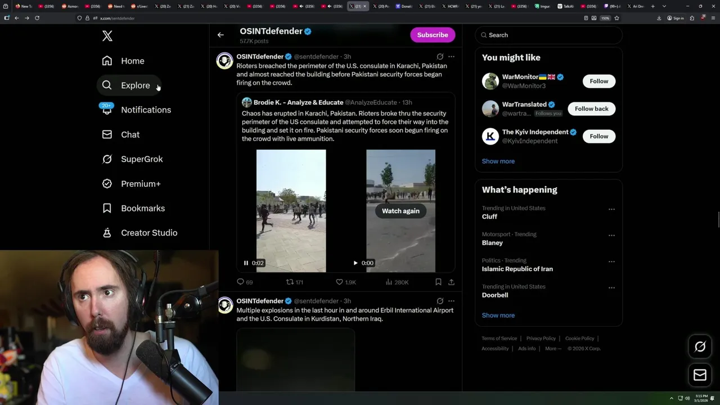Image resolution: width=720 pixels, height=405 pixels.
Task: Open Home from the sidebar
Action: point(123,61)
